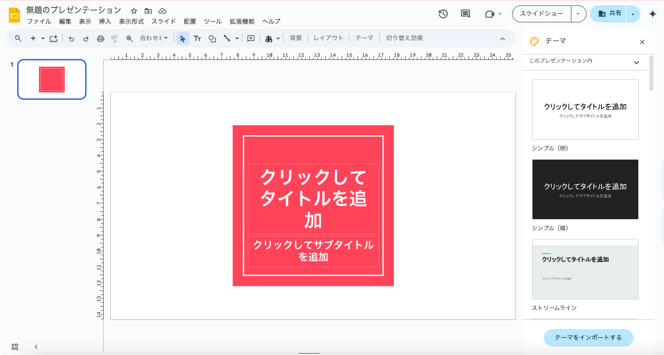The image size is (664, 355).
Task: Click the presentation name 無題のプレゼンテーション
Action: coord(74,10)
